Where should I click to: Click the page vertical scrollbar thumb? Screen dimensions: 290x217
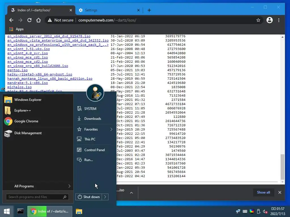282,167
